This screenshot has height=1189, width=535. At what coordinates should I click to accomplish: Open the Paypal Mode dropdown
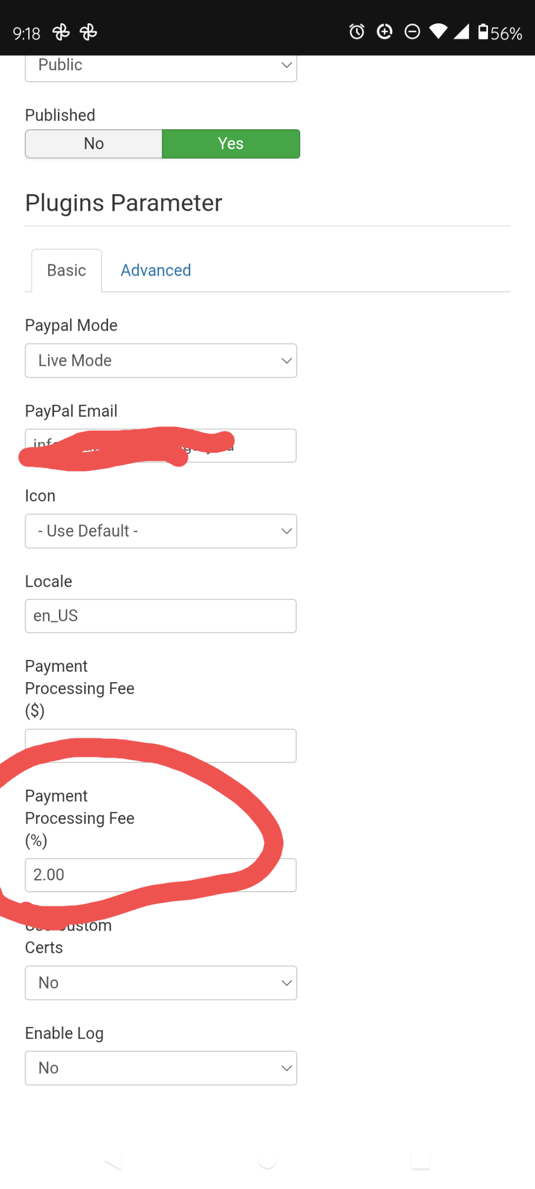point(161,360)
